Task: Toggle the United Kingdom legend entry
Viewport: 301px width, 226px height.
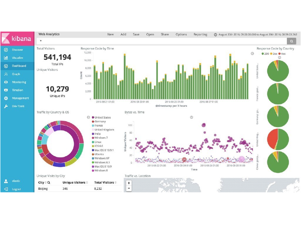Action: click(103, 130)
